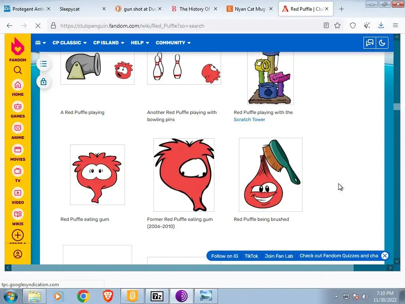Open a new tab with the plus button
The height and width of the screenshot is (304, 405).
[341, 9]
